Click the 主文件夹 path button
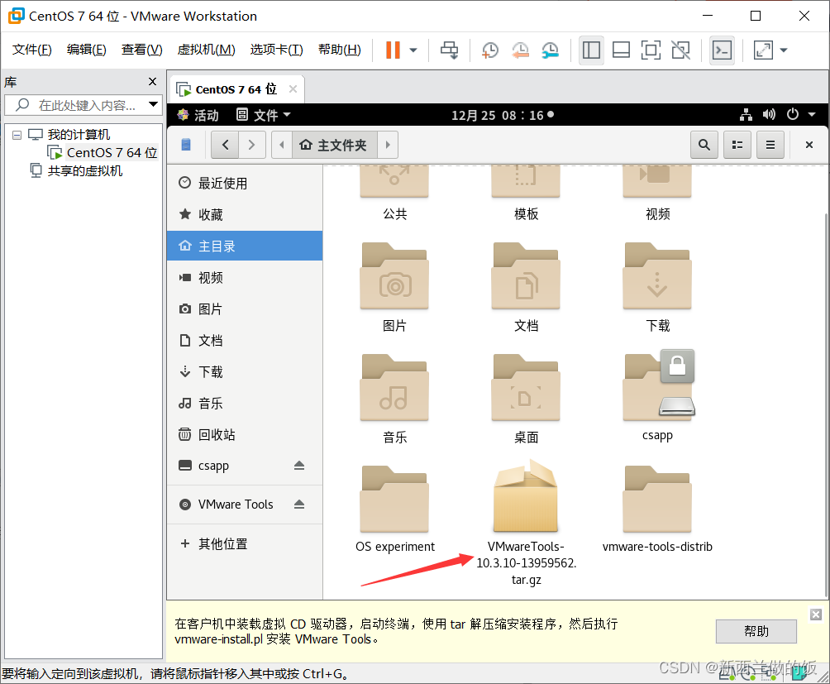 pyautogui.click(x=335, y=145)
